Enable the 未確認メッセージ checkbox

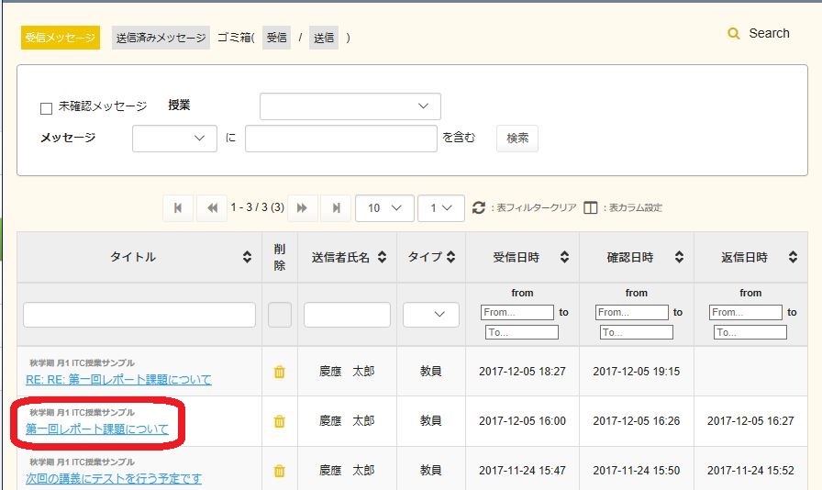[x=47, y=108]
